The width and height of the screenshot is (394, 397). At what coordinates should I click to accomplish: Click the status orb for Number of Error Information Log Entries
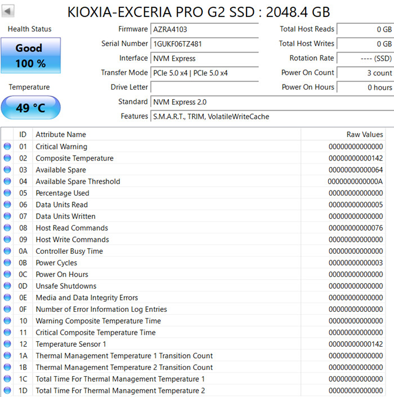pos(7,309)
